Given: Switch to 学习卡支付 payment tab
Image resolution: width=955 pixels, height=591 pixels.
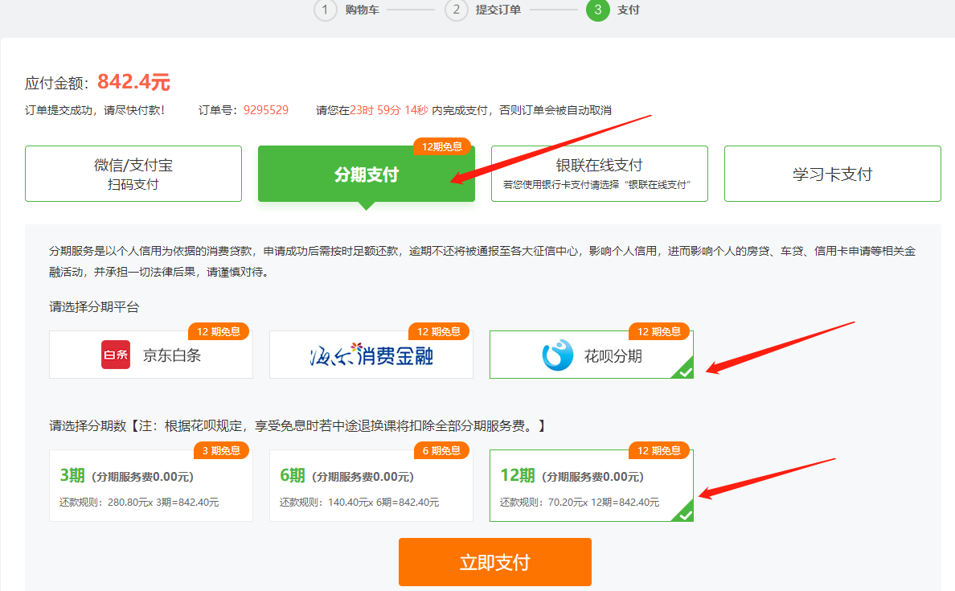Looking at the screenshot, I should pyautogui.click(x=832, y=174).
